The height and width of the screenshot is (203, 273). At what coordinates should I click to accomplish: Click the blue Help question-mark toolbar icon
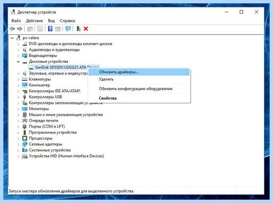[50, 29]
